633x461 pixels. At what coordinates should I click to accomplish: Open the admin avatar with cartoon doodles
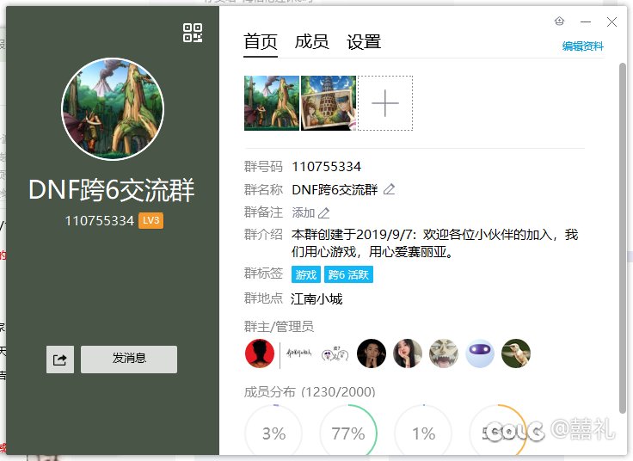[x=335, y=353]
